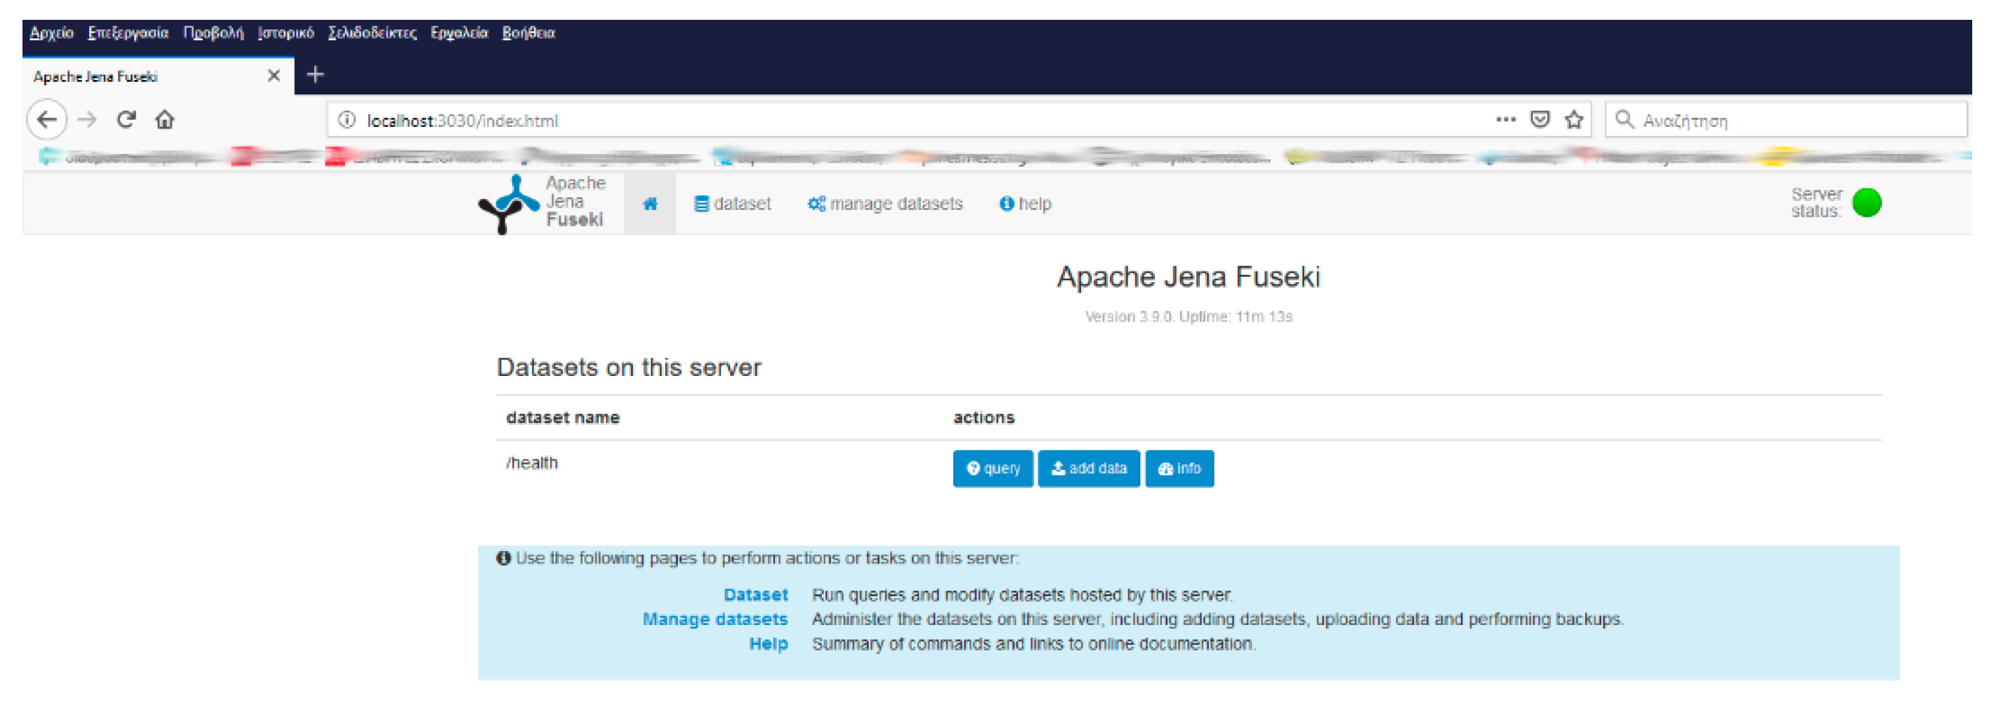Go back using the browser back arrow
The image size is (1998, 701).
tap(48, 120)
